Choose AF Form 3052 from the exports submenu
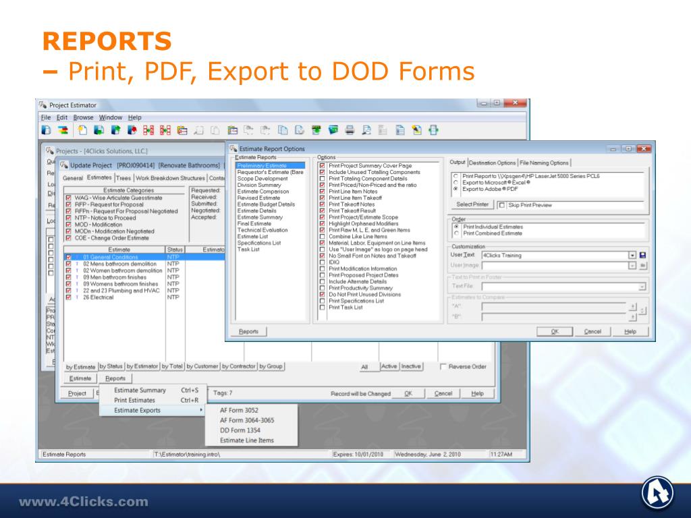 (239, 410)
